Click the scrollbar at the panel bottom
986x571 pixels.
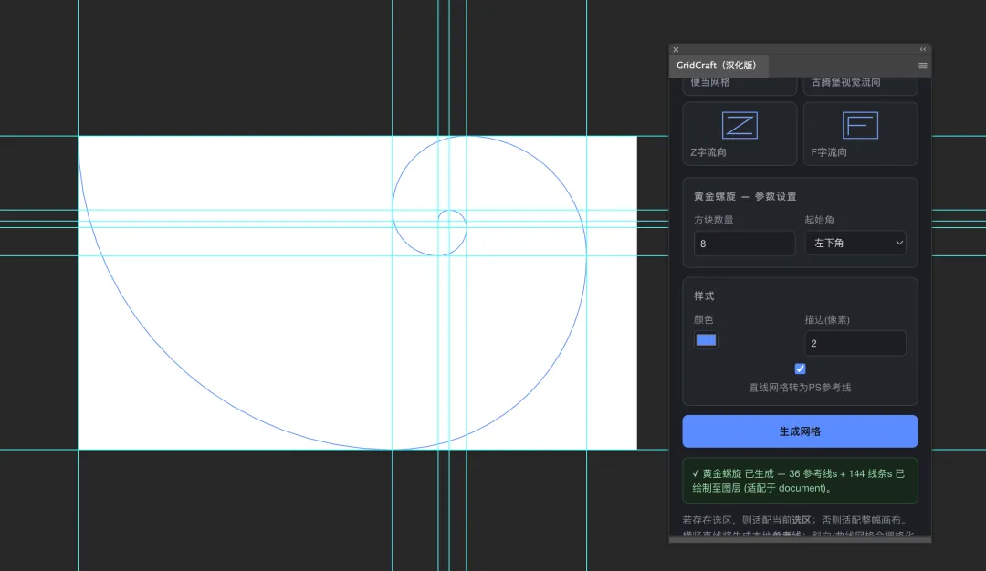click(x=800, y=540)
